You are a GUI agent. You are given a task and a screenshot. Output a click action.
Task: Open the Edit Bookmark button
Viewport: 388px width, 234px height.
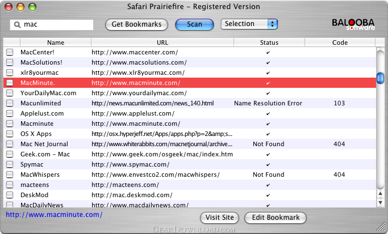(276, 218)
